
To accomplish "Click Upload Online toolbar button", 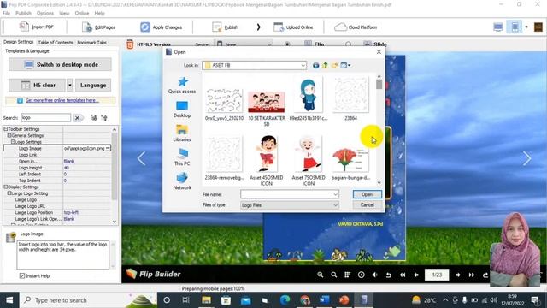I will click(x=293, y=27).
